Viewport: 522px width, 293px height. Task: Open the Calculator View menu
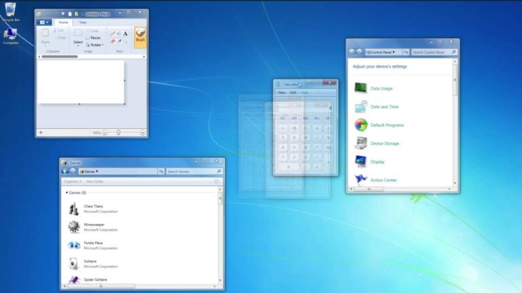[281, 92]
